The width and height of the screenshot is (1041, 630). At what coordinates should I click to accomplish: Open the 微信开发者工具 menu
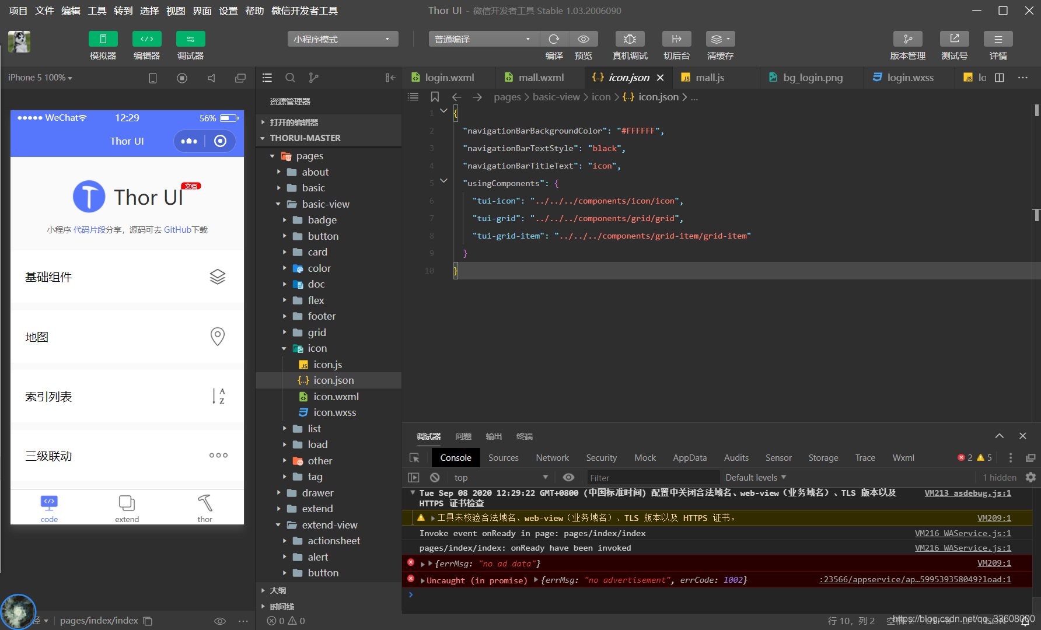click(305, 10)
